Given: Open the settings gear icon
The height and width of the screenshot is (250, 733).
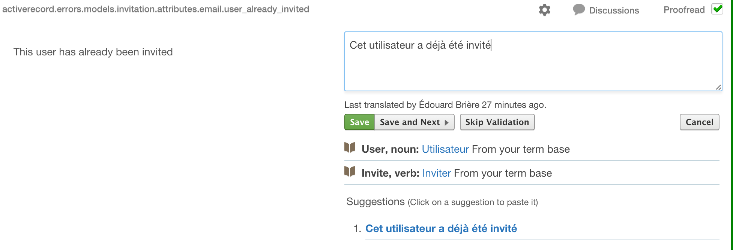Looking at the screenshot, I should [544, 10].
